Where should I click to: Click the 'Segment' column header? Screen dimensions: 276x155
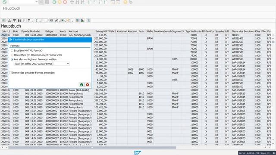177,31
